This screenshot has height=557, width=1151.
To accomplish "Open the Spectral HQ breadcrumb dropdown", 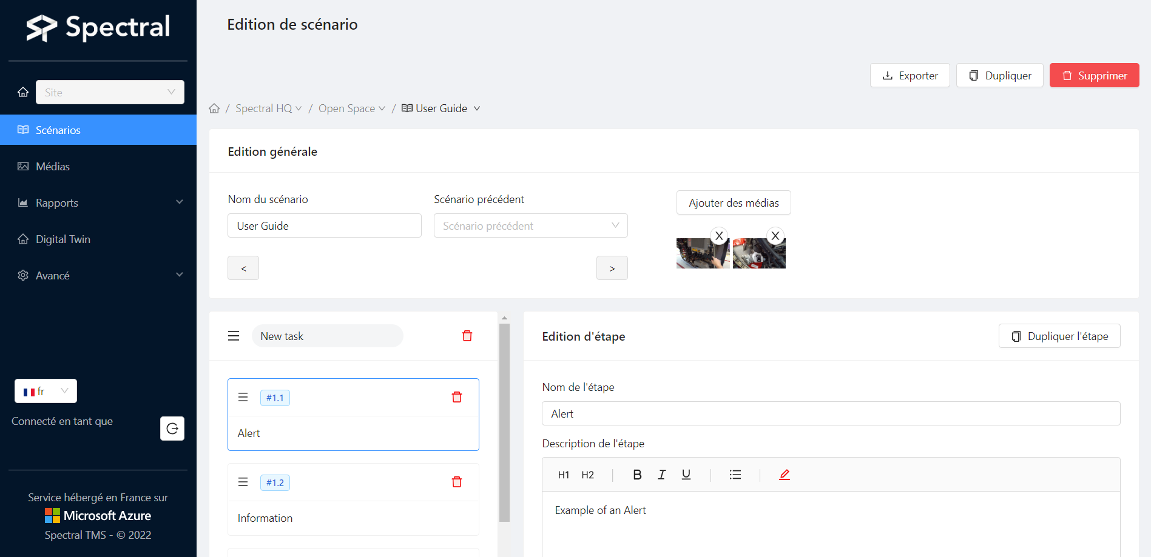I will [268, 108].
